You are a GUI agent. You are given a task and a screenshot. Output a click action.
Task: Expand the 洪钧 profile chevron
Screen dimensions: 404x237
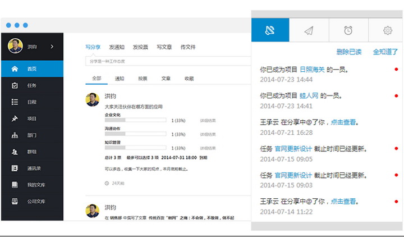point(52,47)
